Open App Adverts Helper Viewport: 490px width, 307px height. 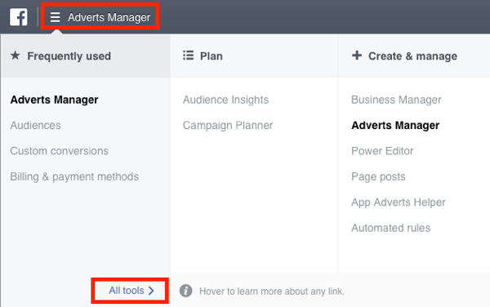pos(399,202)
